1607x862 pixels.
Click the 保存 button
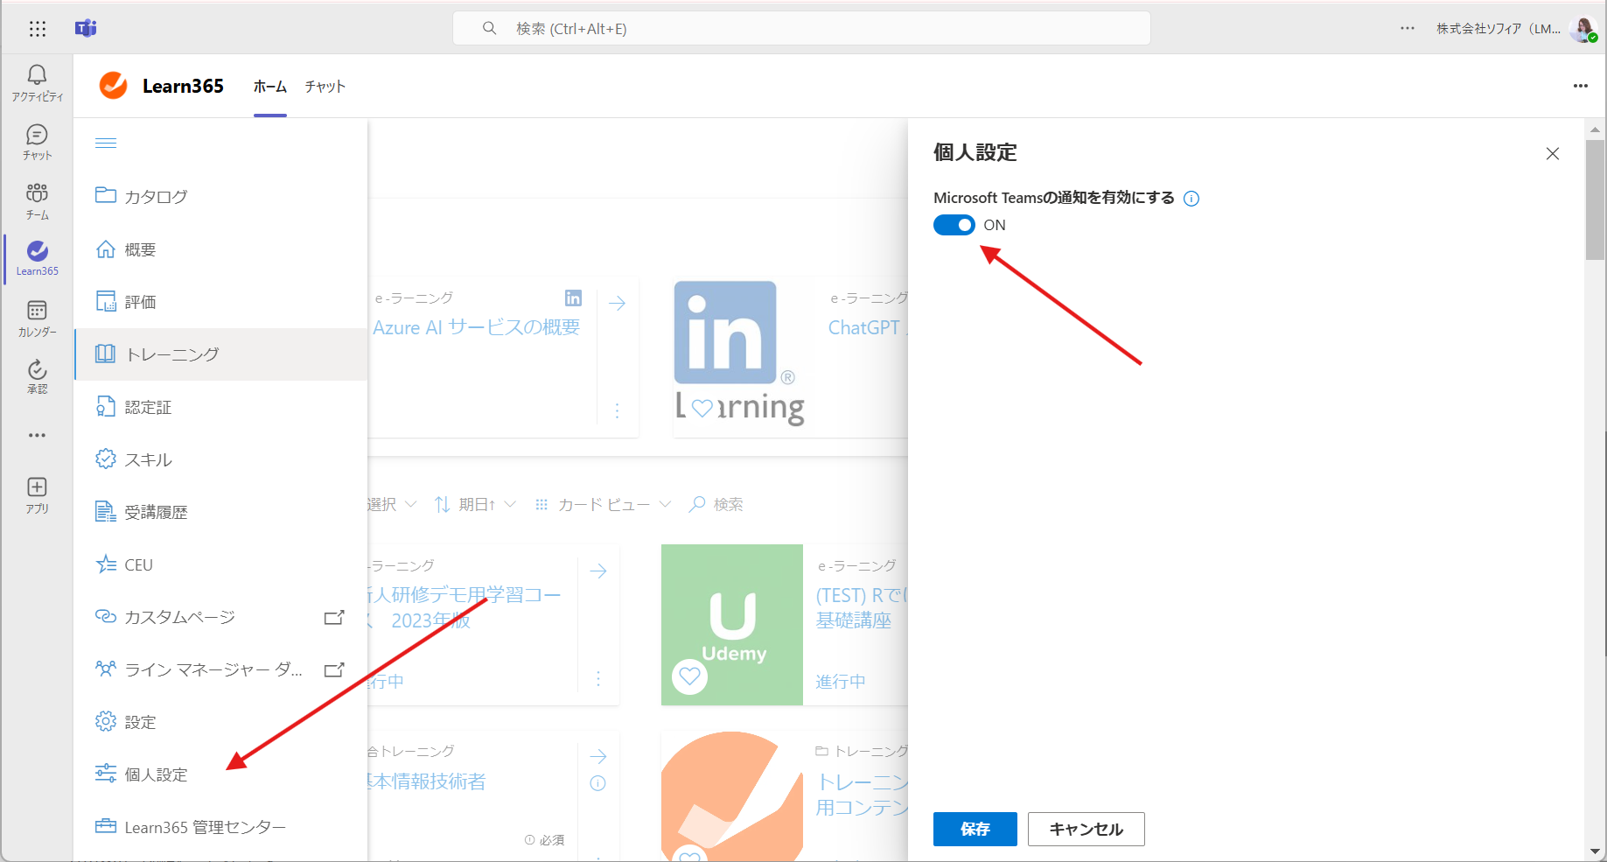click(x=975, y=829)
